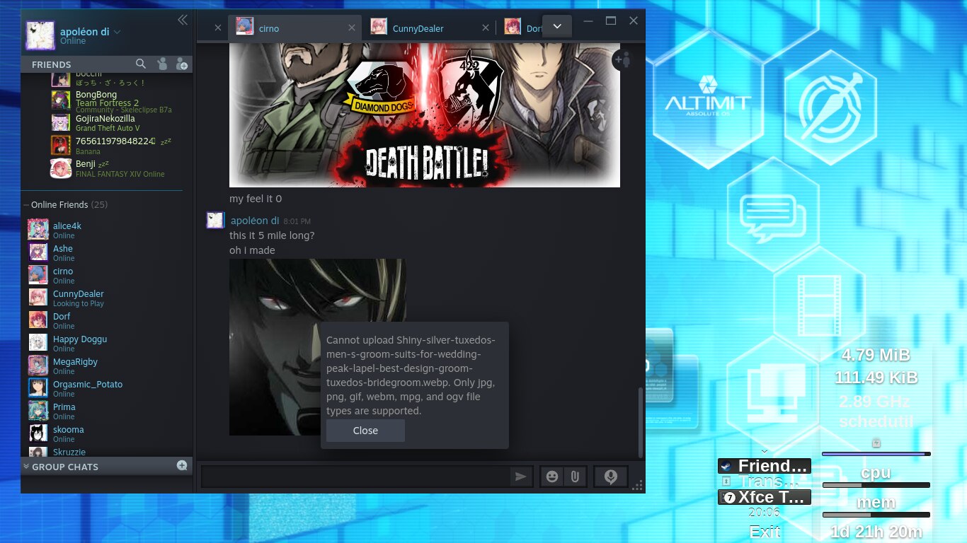The width and height of the screenshot is (967, 543).
Task: Collapse the friends list with double chevron
Action: tap(183, 20)
